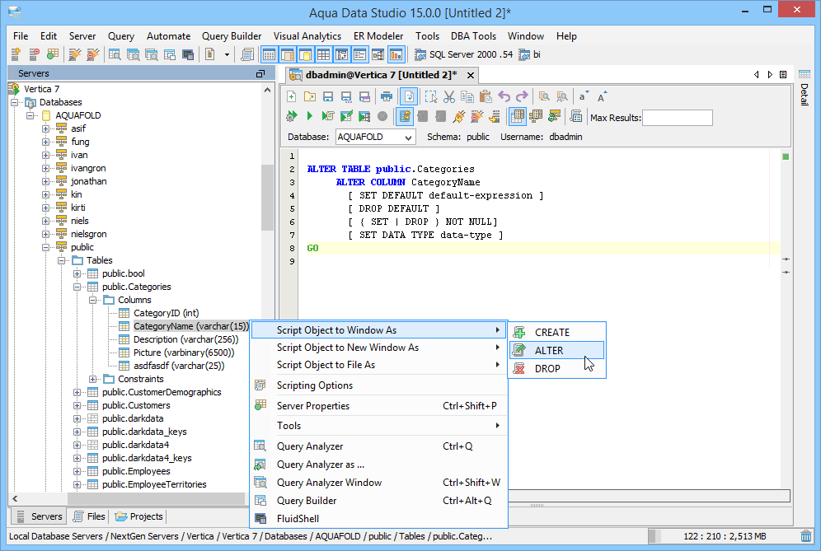The width and height of the screenshot is (821, 551).
Task: Toggle the tree results view button
Action: pyautogui.click(x=536, y=116)
